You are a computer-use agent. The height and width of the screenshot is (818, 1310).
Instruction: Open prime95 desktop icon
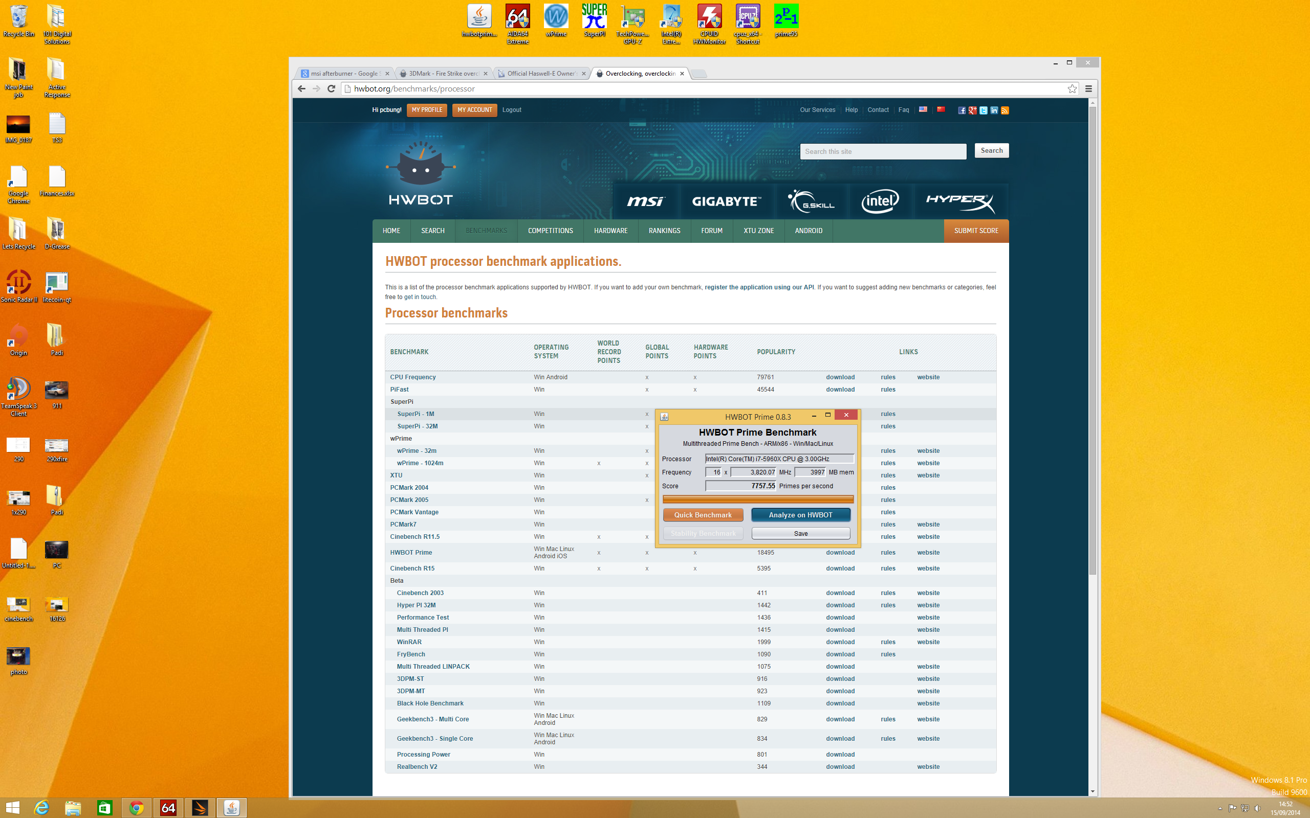coord(786,20)
